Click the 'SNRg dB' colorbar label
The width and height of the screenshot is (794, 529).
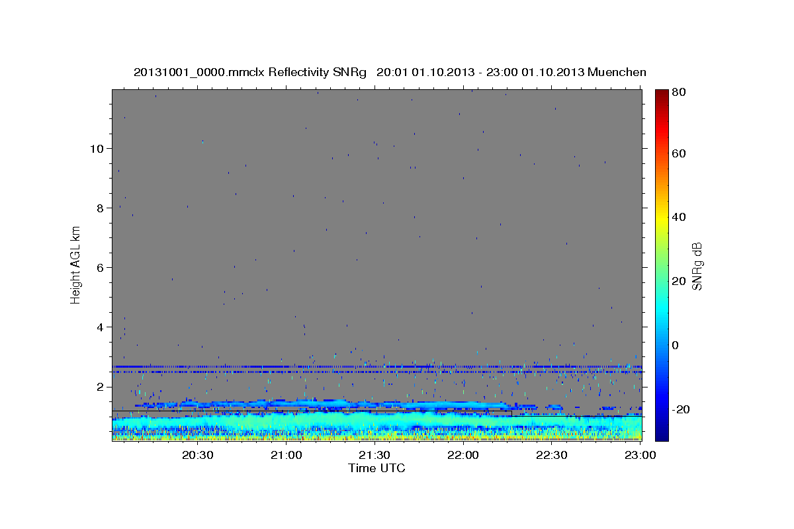click(x=697, y=266)
